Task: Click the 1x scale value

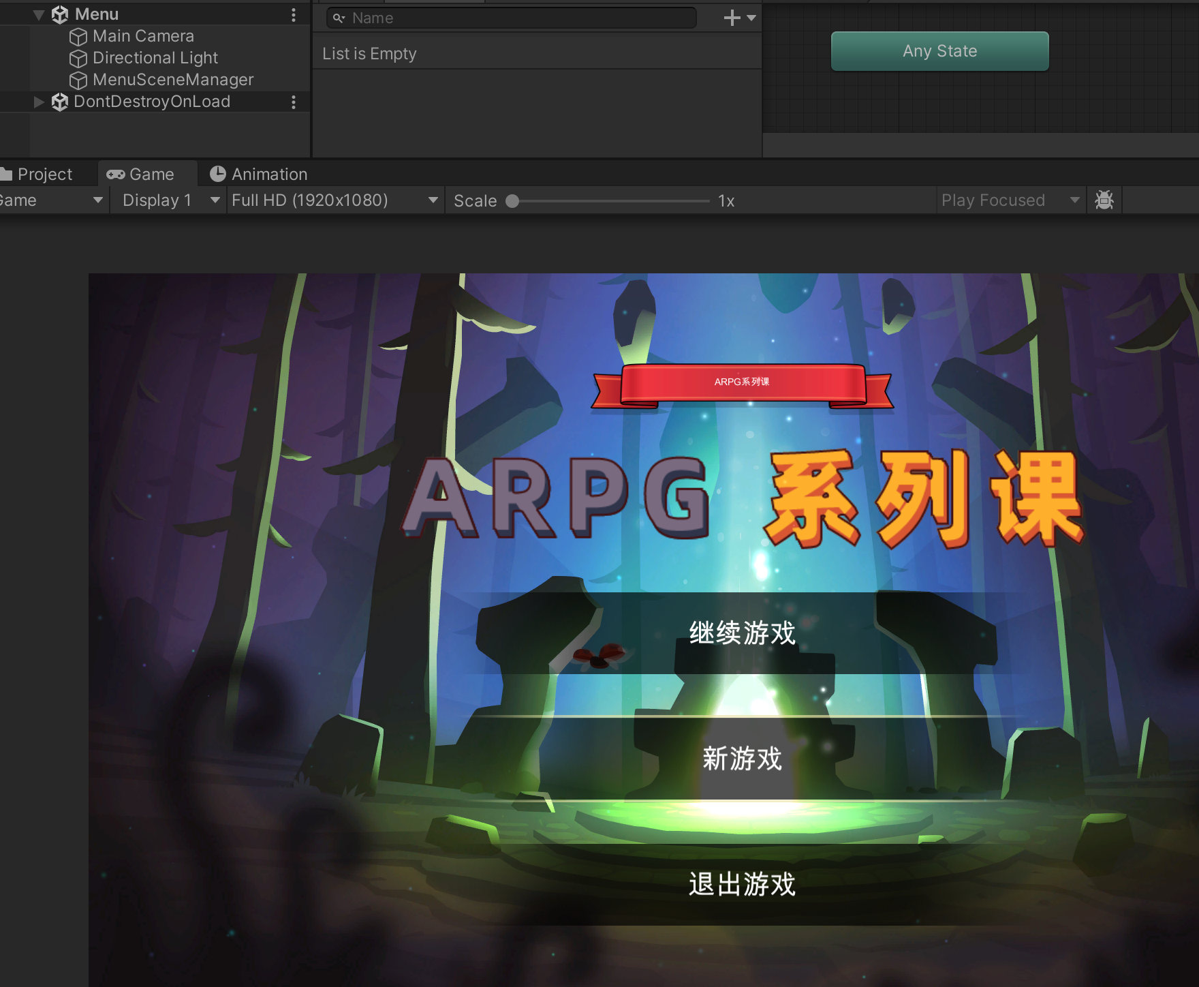Action: click(726, 201)
